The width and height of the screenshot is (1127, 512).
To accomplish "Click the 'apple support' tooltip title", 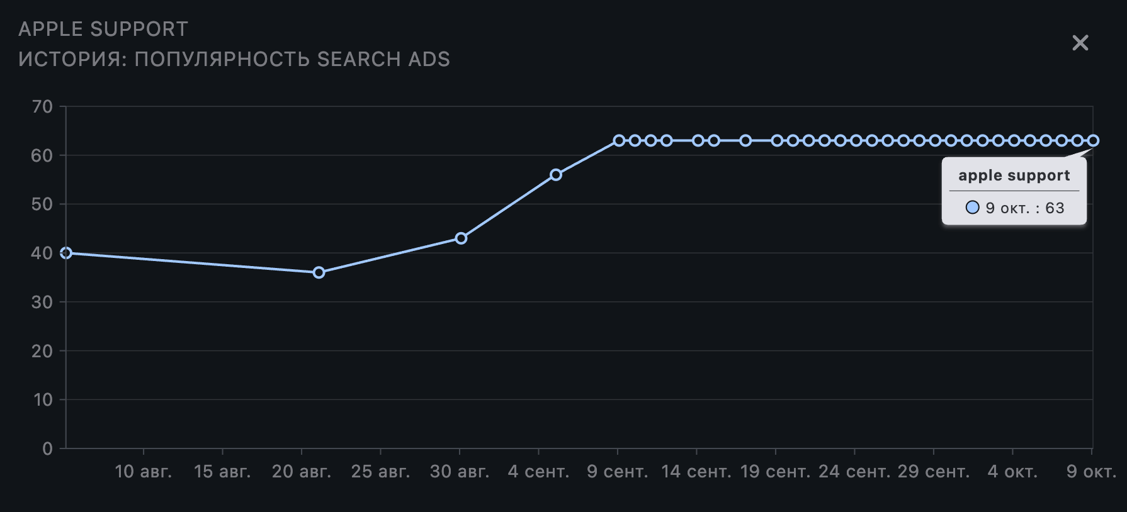I will [x=1014, y=175].
